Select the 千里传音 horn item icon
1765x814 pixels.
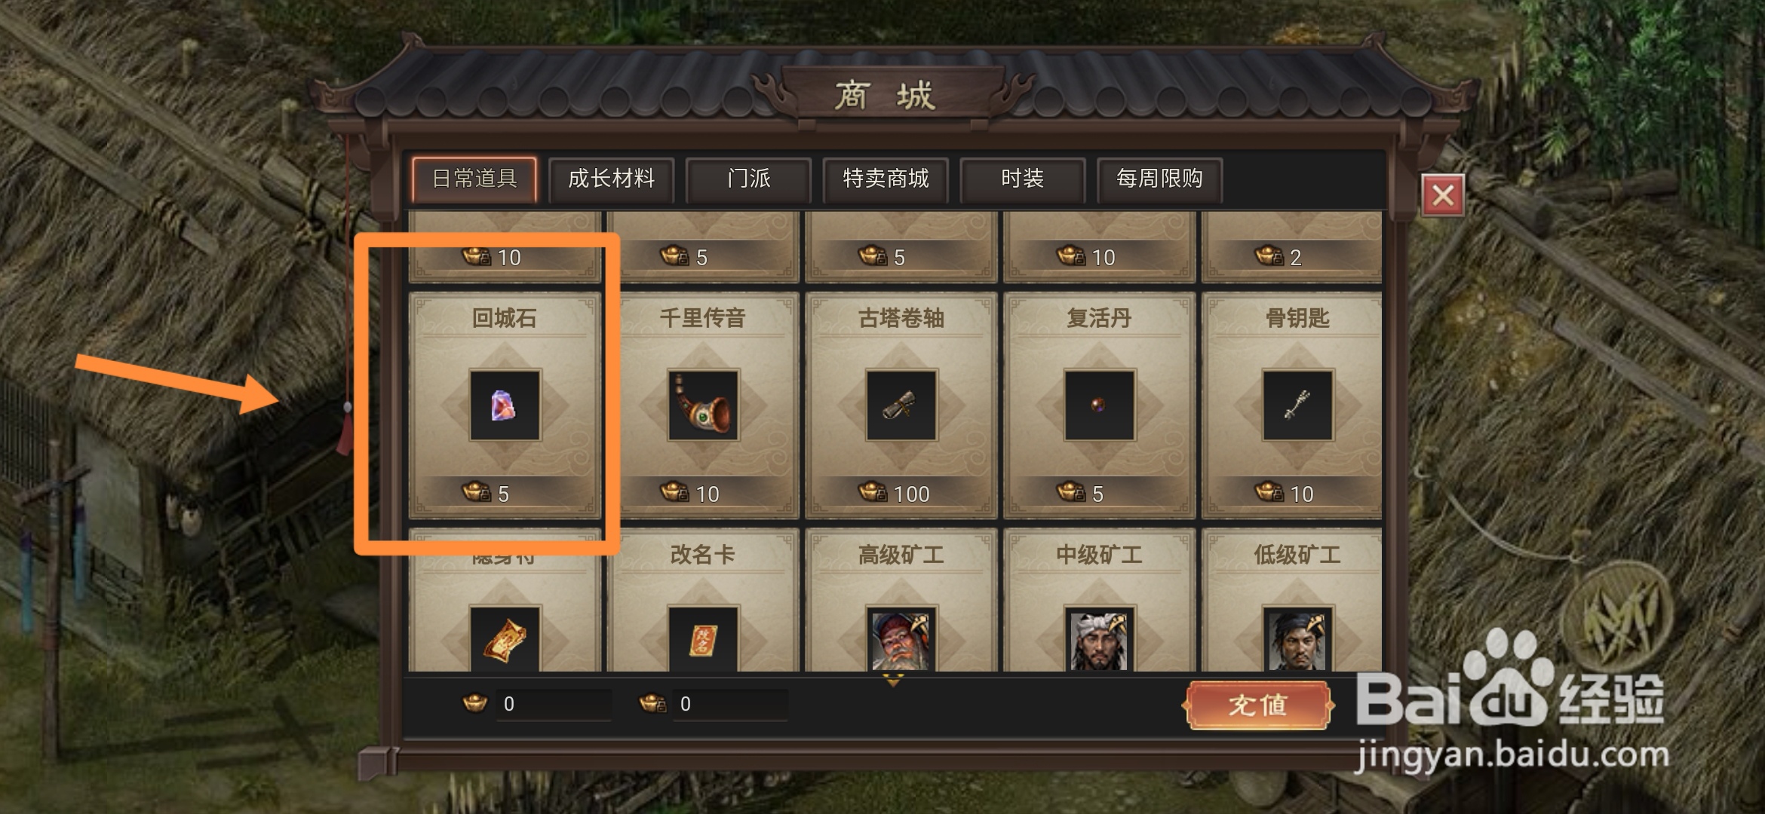click(x=703, y=405)
